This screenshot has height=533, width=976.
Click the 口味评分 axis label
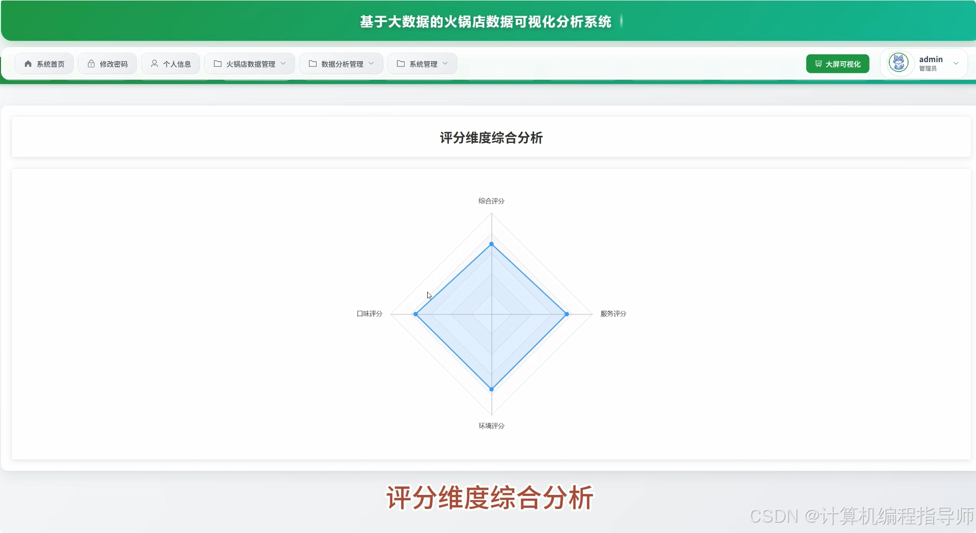pos(370,314)
